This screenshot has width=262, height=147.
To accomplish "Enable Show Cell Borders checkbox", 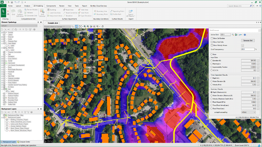I will coord(212,38).
